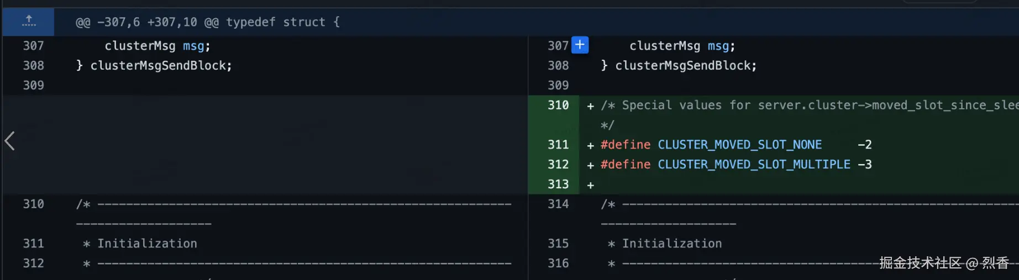Image resolution: width=1019 pixels, height=280 pixels.
Task: Click line number 310 in the left pane
Action: (33, 204)
